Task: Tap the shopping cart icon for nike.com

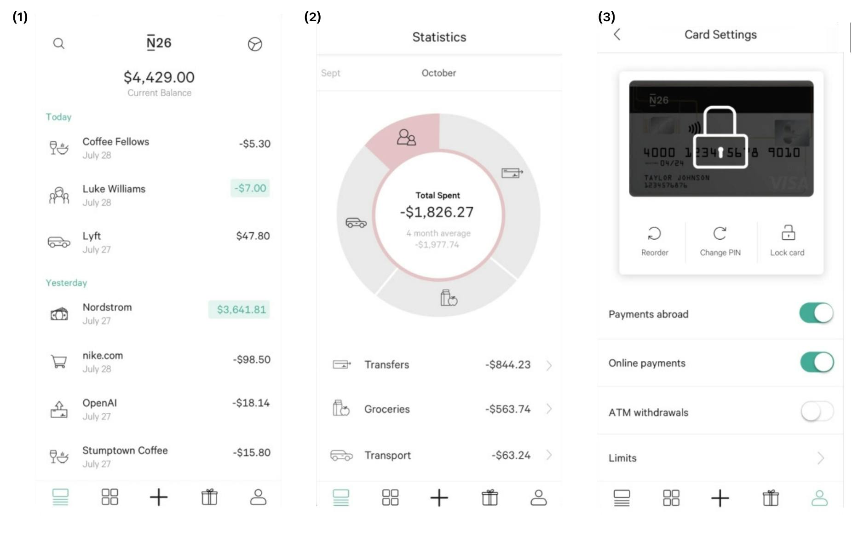Action: [x=59, y=362]
